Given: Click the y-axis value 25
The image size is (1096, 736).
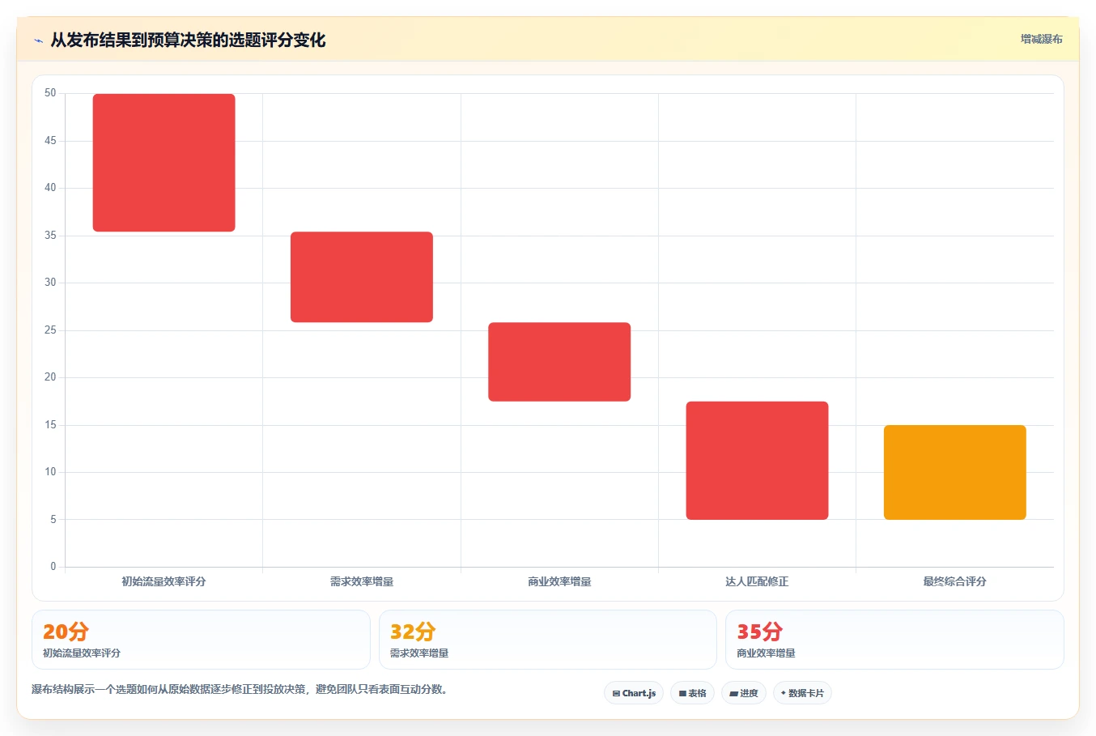Looking at the screenshot, I should point(50,330).
